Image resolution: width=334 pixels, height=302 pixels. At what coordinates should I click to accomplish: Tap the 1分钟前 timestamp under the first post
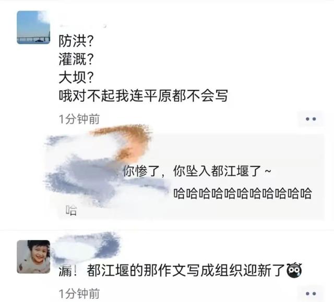(79, 119)
